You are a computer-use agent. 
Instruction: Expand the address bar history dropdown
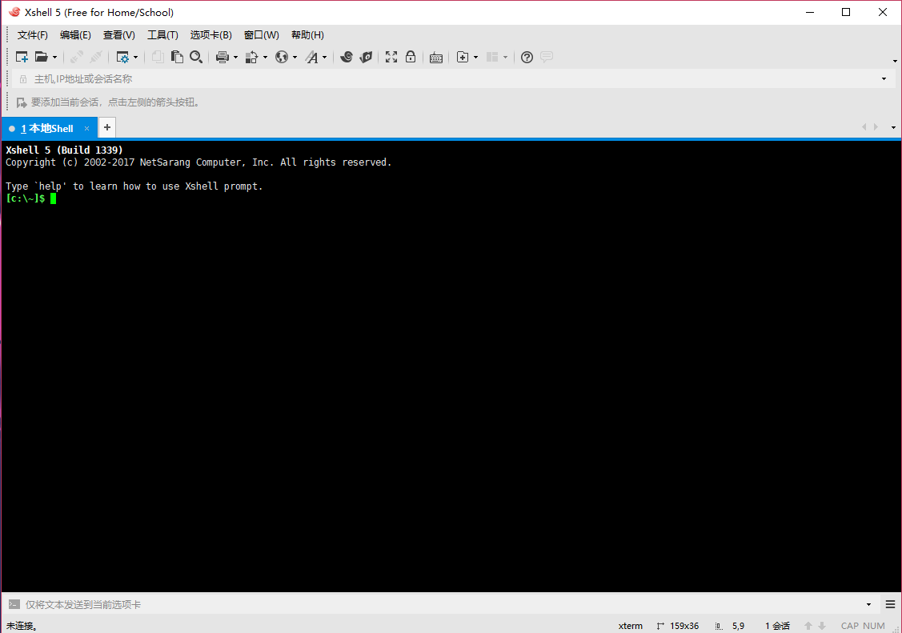point(884,78)
